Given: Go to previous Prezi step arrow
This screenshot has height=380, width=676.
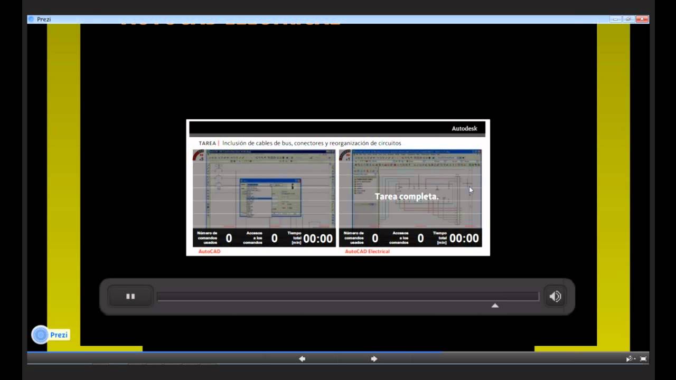Looking at the screenshot, I should coord(302,359).
